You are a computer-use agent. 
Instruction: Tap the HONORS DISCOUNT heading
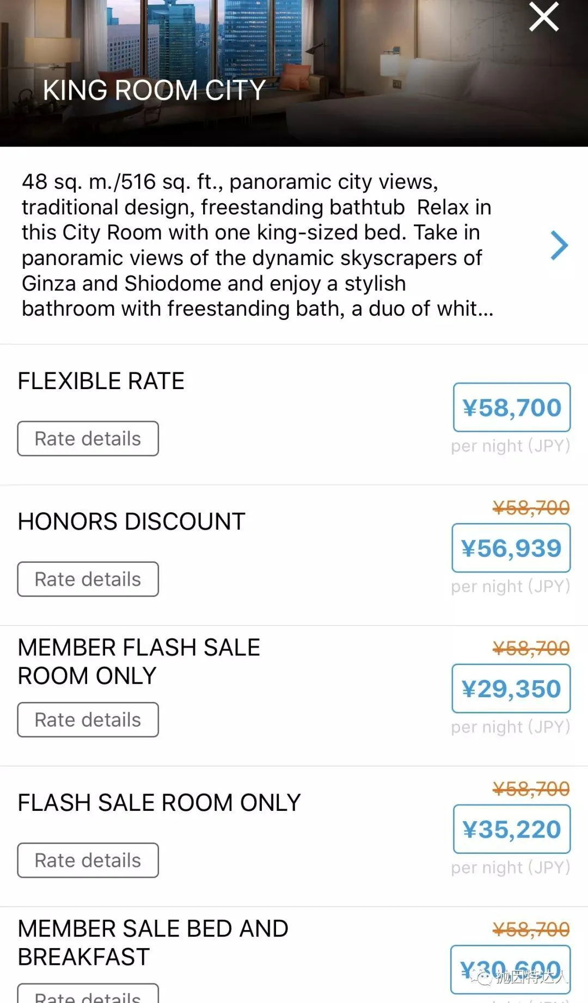coord(131,521)
